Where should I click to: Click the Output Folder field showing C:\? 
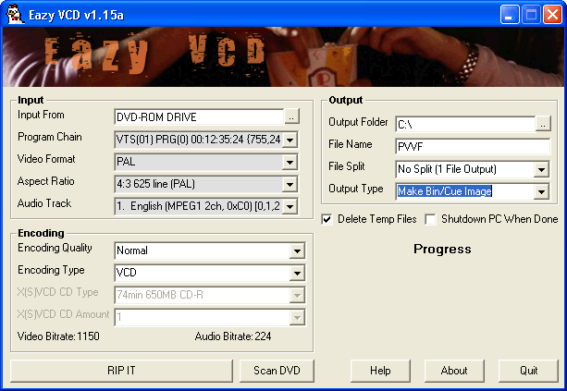coord(465,124)
